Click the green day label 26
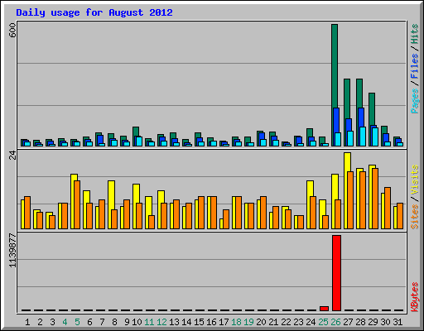This screenshot has height=331, width=424. pyautogui.click(x=335, y=322)
